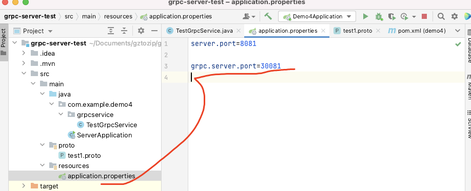The image size is (471, 191).
Task: Click grpc-server-test in breadcrumb bar
Action: click(30, 16)
